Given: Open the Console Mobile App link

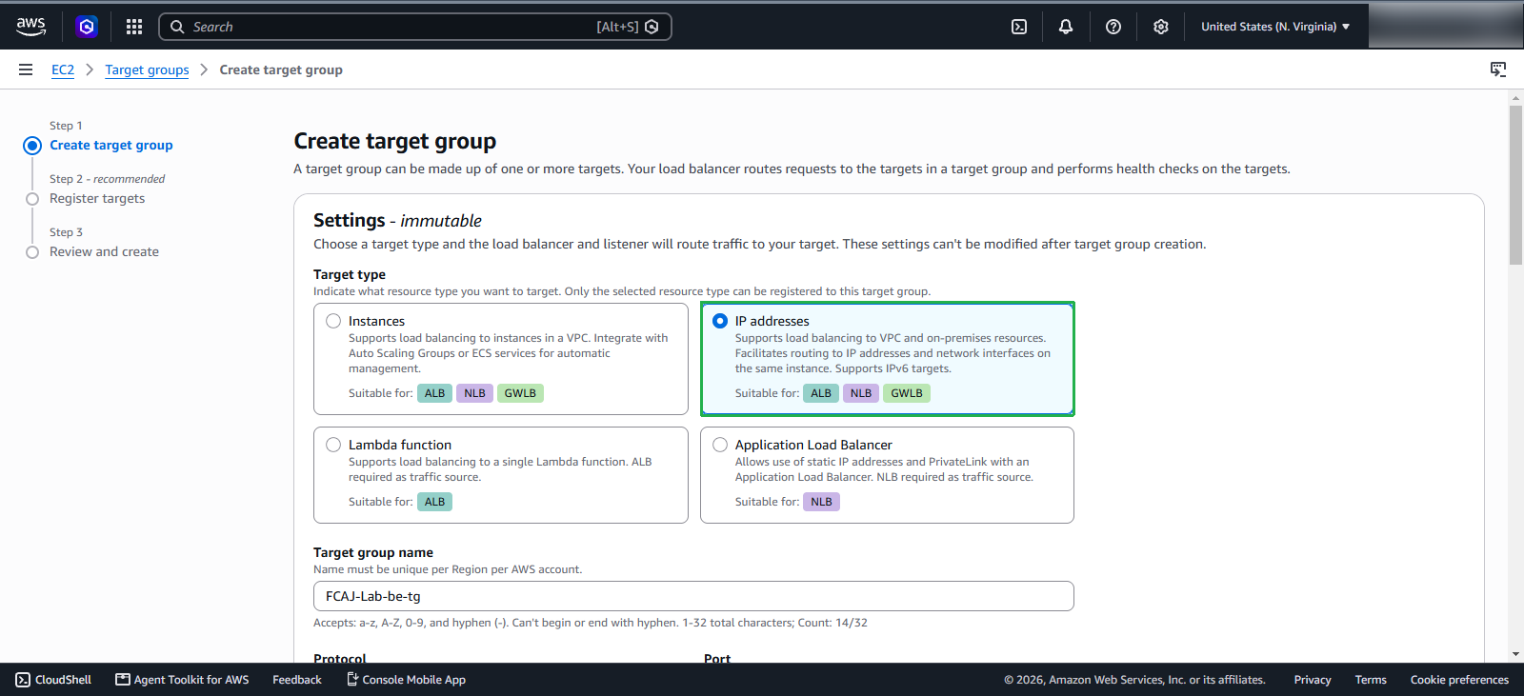Looking at the screenshot, I should click(406, 680).
